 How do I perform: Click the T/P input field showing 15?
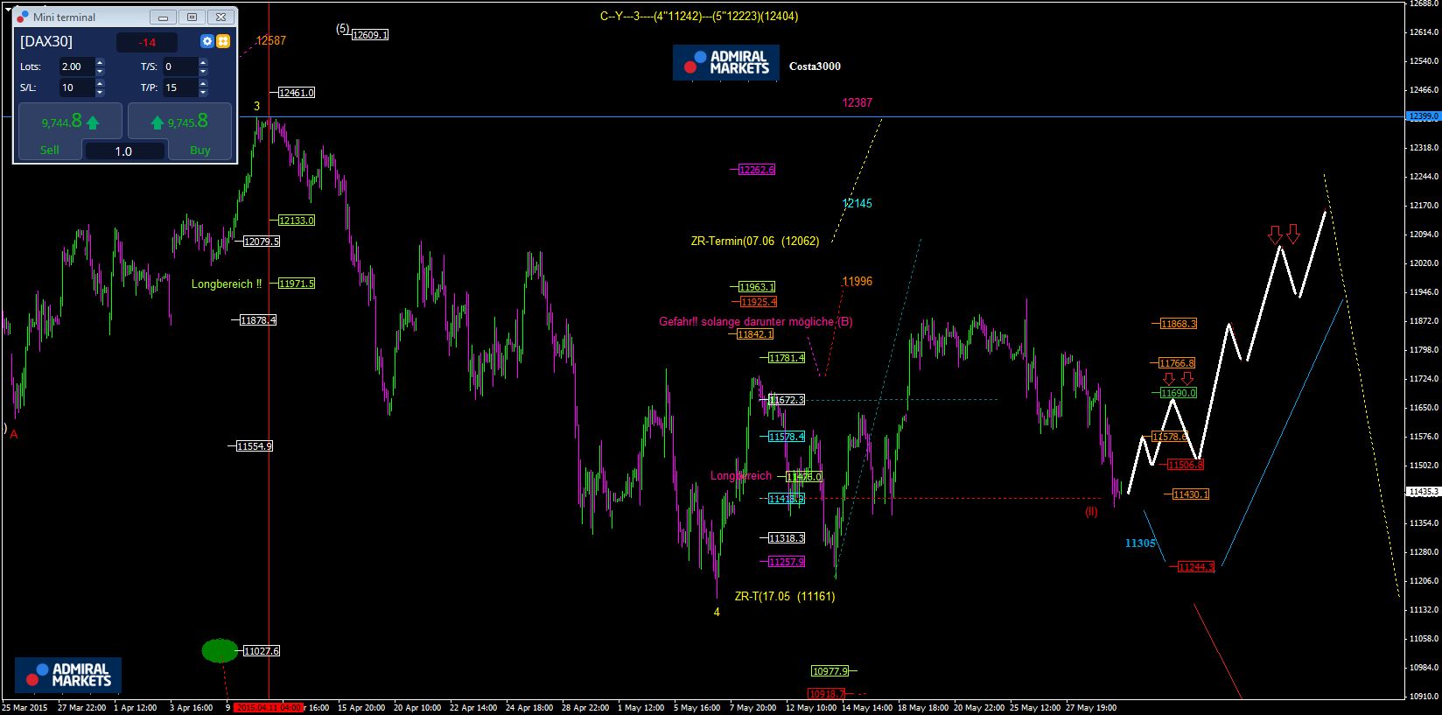[x=178, y=88]
